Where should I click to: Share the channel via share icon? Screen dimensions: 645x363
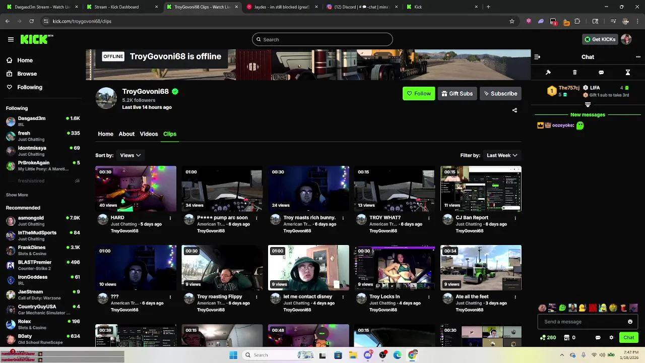514,110
